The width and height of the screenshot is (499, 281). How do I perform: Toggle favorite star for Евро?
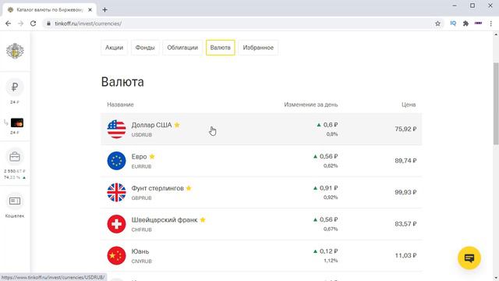tap(152, 156)
